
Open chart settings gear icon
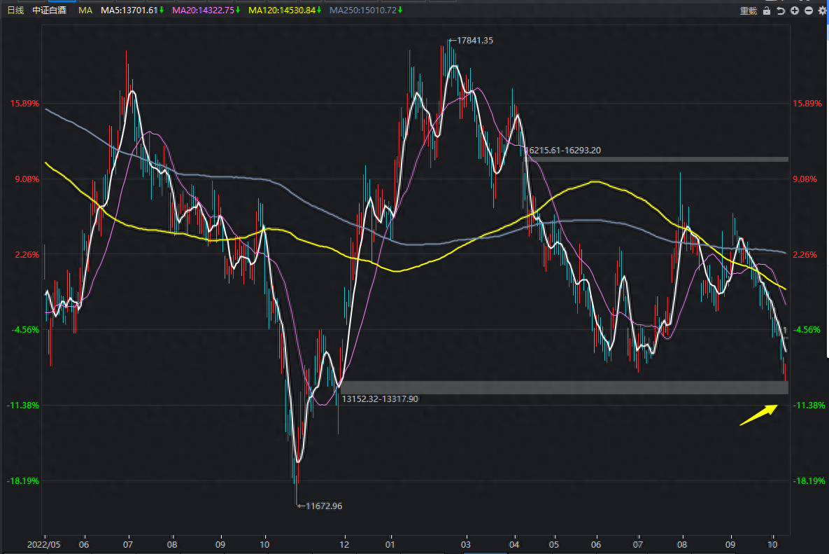coord(823,11)
